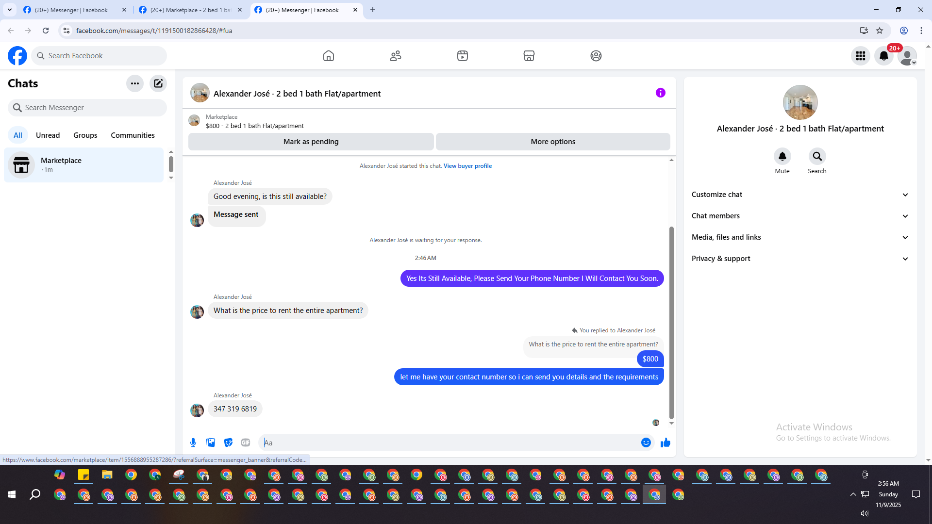Screen dimensions: 932x524
Task: Open the Marketplace icon in top navigation
Action: (529, 56)
